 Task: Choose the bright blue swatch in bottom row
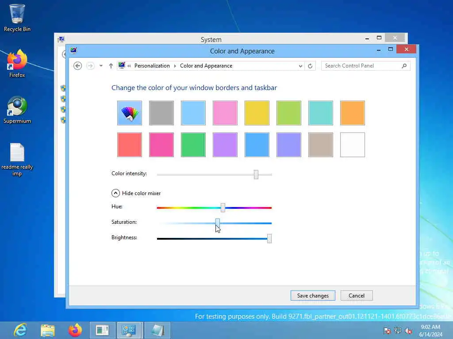[x=257, y=145]
